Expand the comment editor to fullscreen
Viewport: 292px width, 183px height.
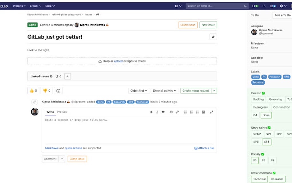212,112
